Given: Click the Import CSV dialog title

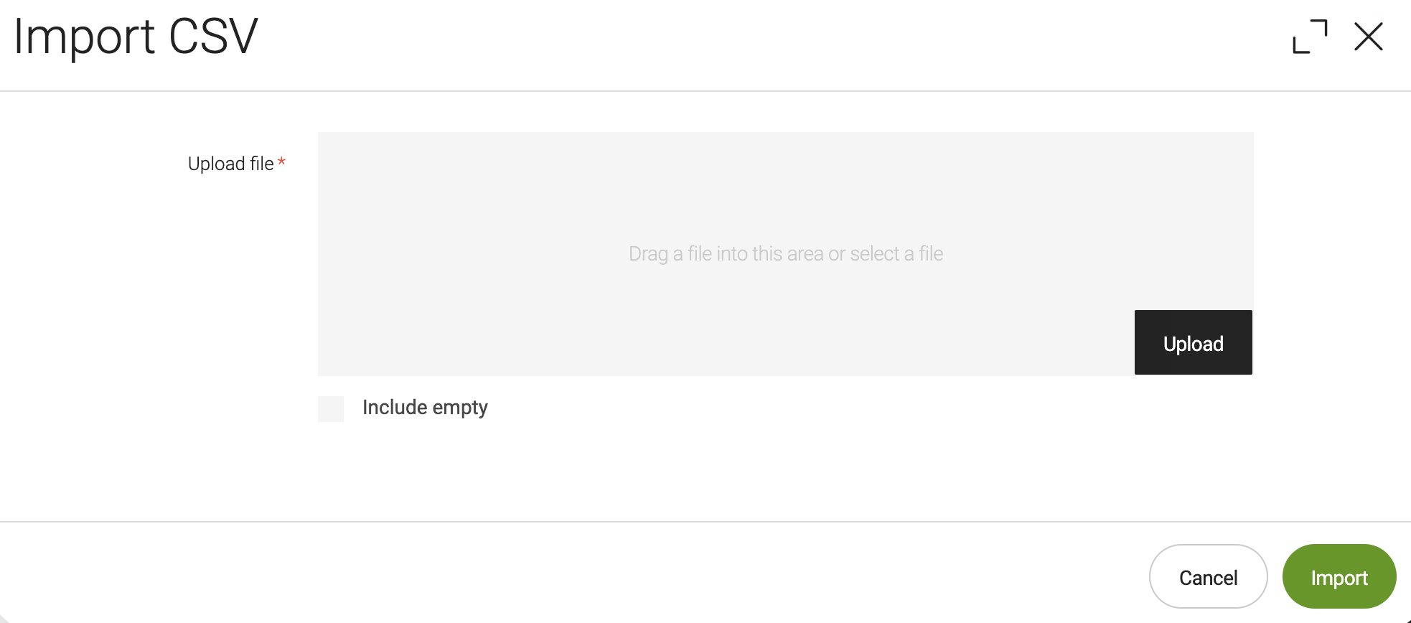Looking at the screenshot, I should tap(136, 37).
